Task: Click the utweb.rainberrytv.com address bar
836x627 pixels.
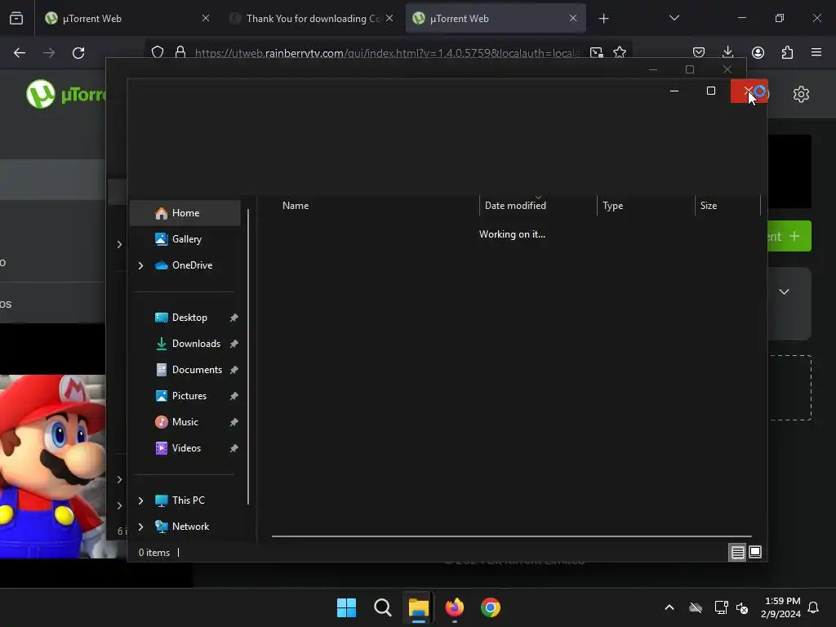Action: click(x=387, y=53)
